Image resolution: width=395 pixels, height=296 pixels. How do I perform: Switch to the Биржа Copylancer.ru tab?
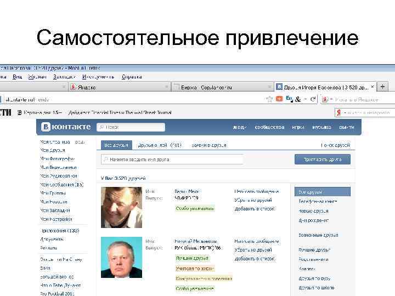(x=222, y=87)
